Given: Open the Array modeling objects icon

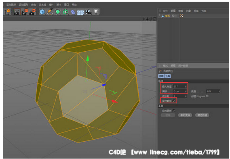Looking at the screenshot, I should 65,12.
